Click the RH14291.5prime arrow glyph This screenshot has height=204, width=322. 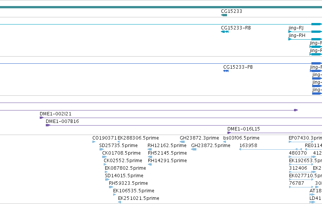point(150,164)
